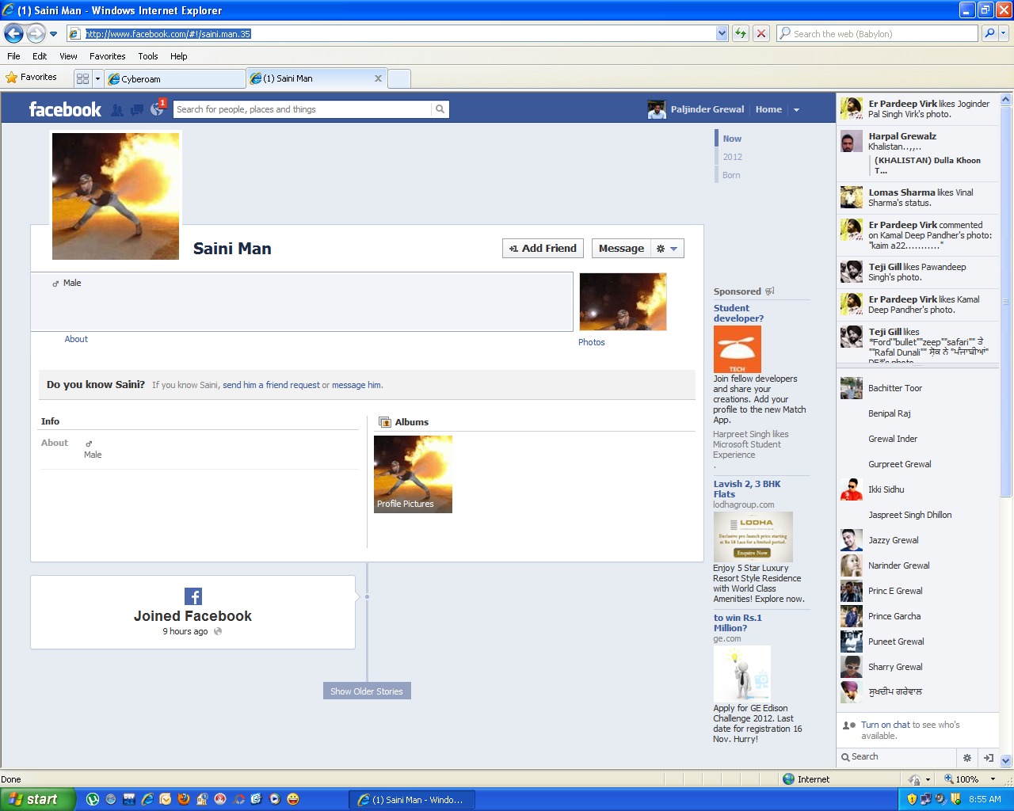This screenshot has width=1014, height=811.
Task: Open chat with Ikki Sidhu
Action: 917,489
